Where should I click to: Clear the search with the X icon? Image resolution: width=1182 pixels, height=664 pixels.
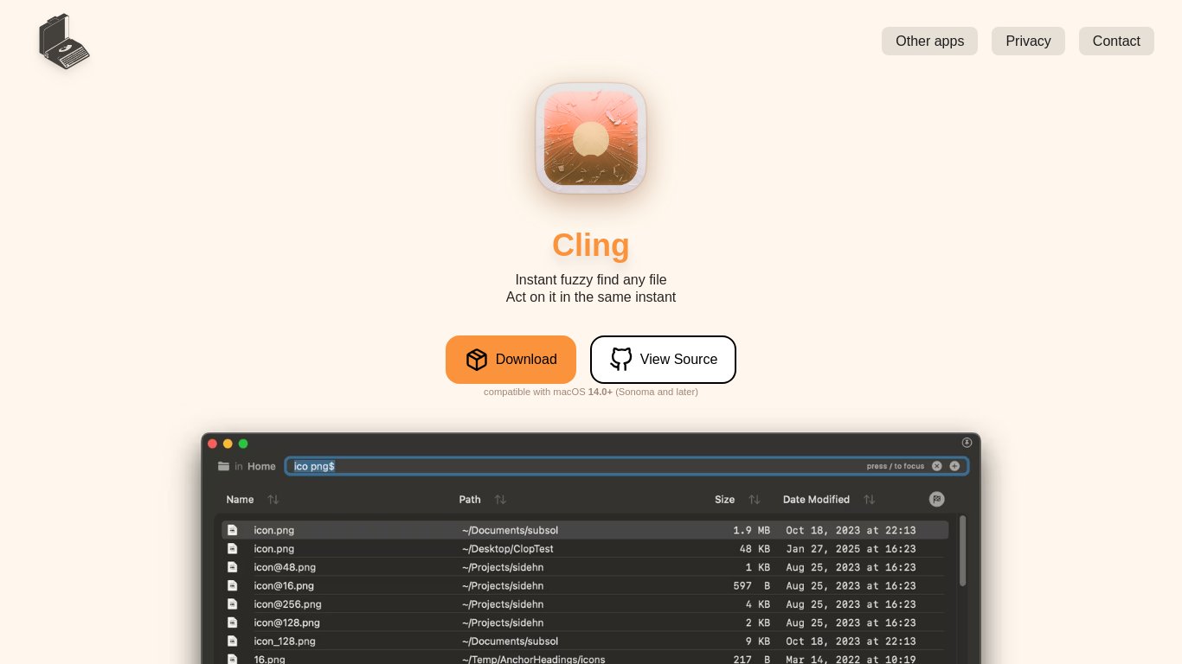coord(936,466)
